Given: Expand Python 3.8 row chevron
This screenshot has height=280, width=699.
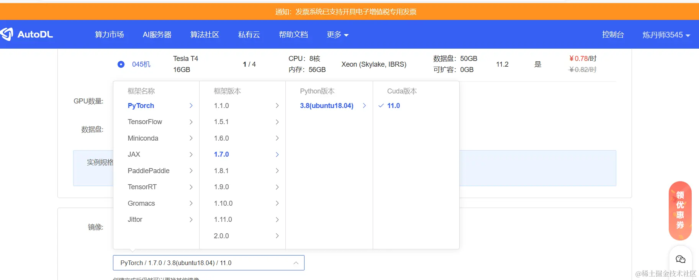Looking at the screenshot, I should [364, 106].
